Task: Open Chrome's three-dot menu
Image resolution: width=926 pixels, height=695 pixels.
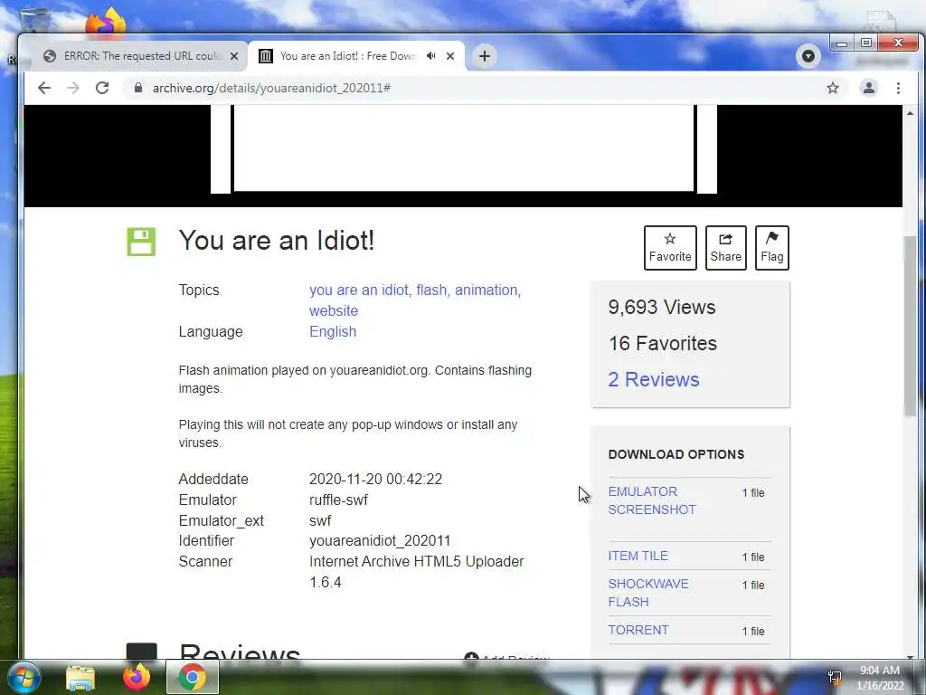Action: 898,88
